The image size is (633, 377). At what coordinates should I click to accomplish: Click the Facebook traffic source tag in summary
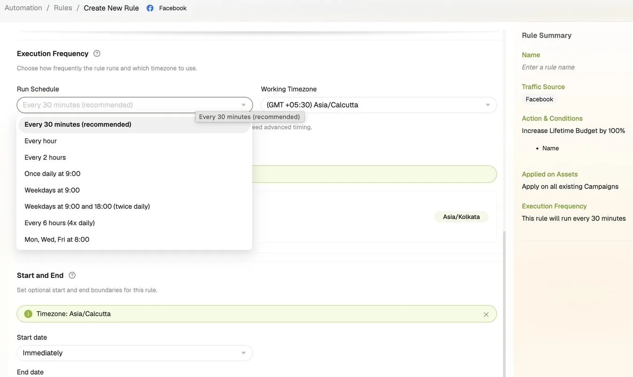coord(539,99)
